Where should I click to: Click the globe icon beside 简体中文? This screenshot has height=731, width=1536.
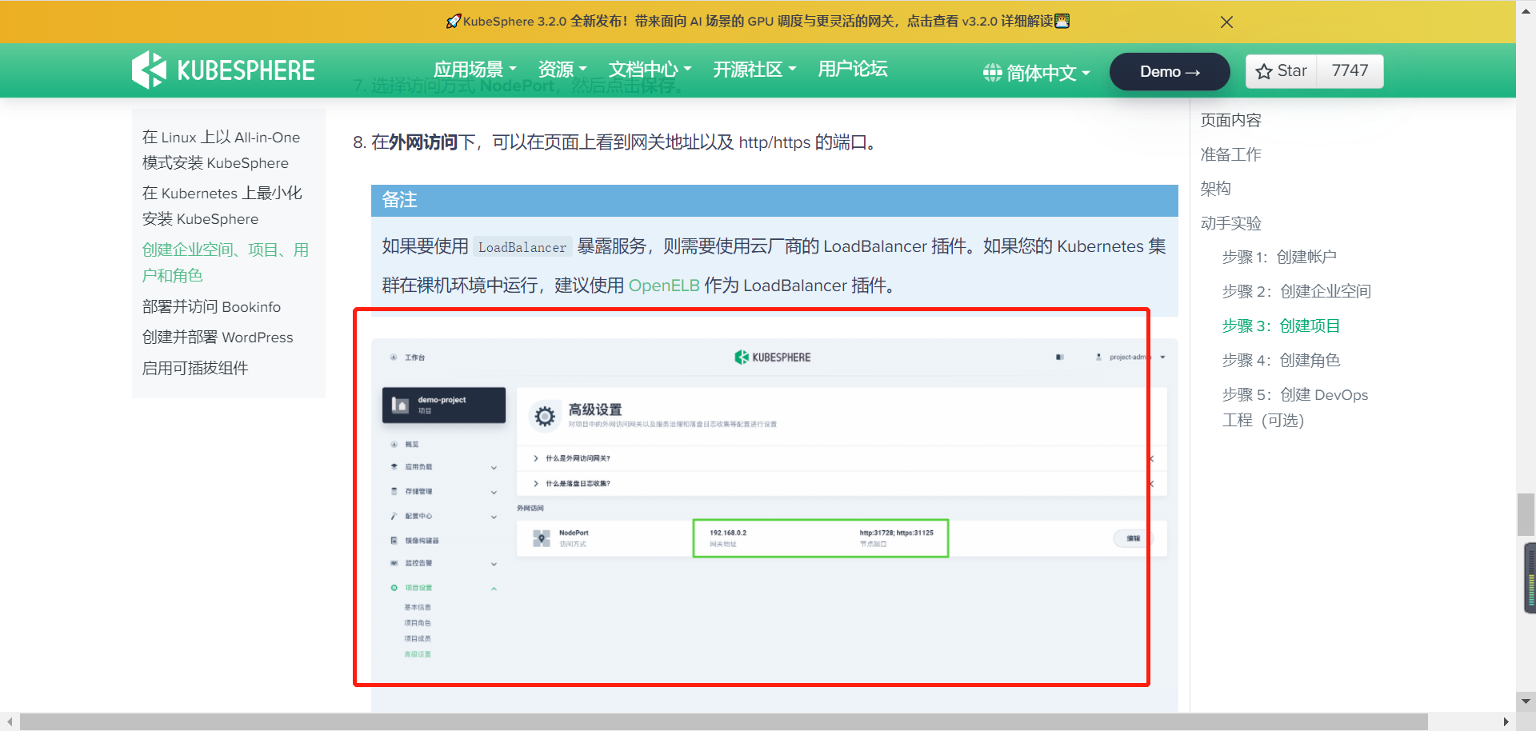tap(993, 73)
